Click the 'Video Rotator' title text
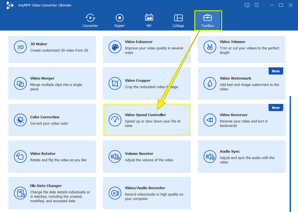Viewport: 298px width, 212px height. tap(43, 153)
